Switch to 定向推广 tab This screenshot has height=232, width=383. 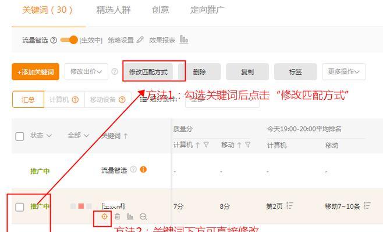(x=207, y=10)
